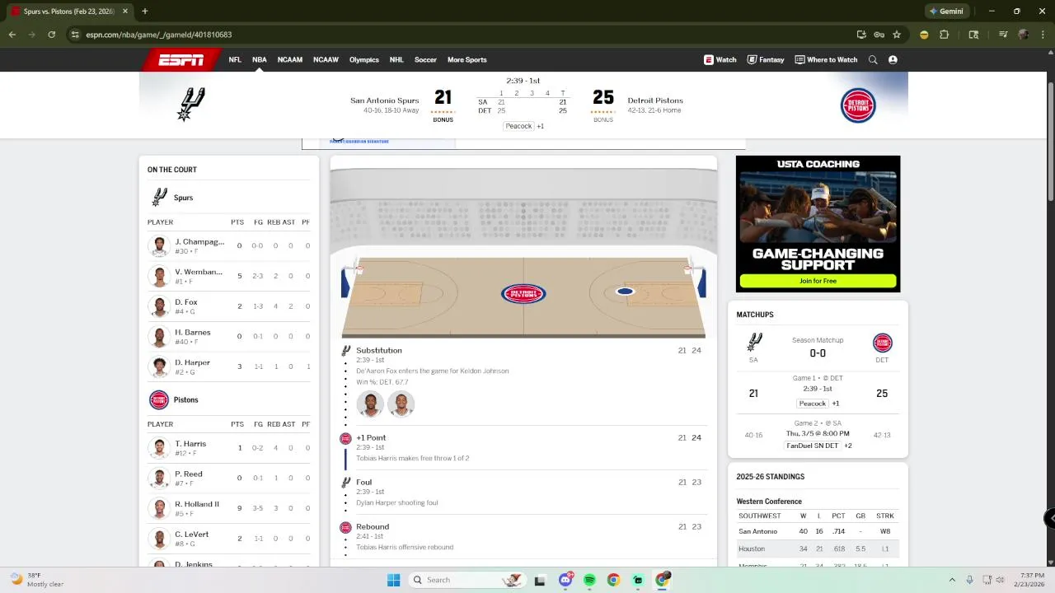Open the More Sports menu
This screenshot has height=593, width=1055.
tap(467, 60)
